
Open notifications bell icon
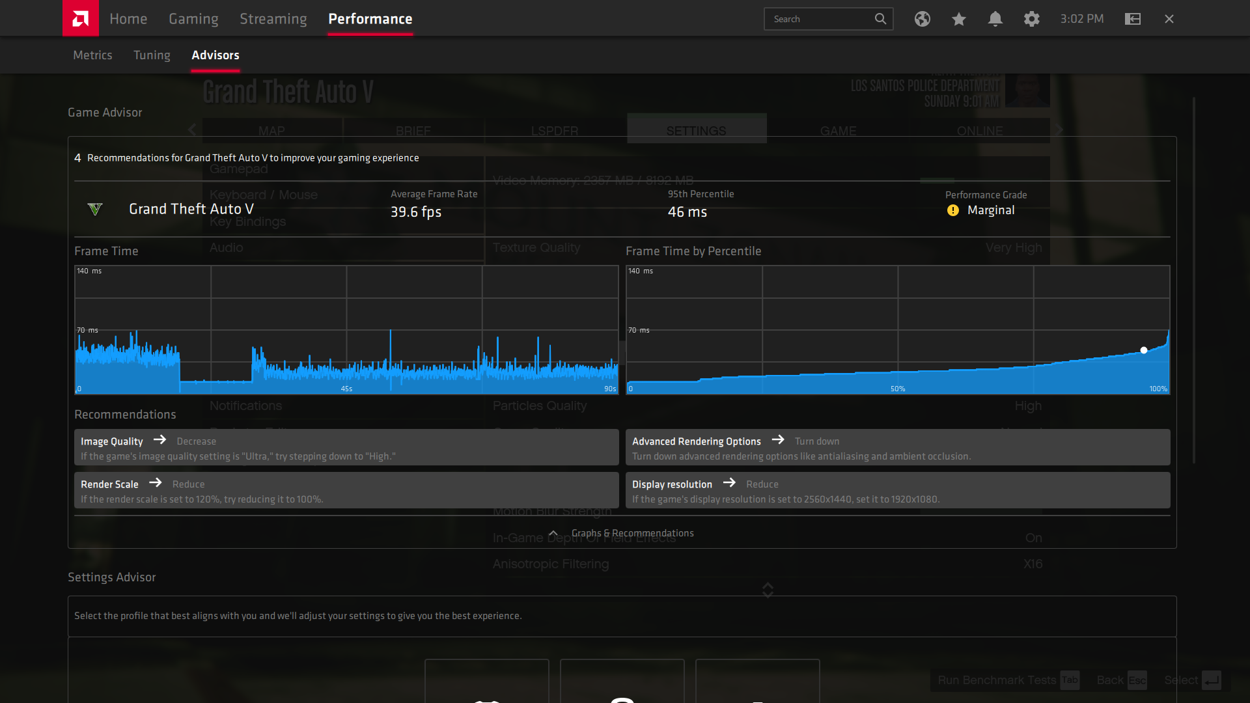point(995,19)
